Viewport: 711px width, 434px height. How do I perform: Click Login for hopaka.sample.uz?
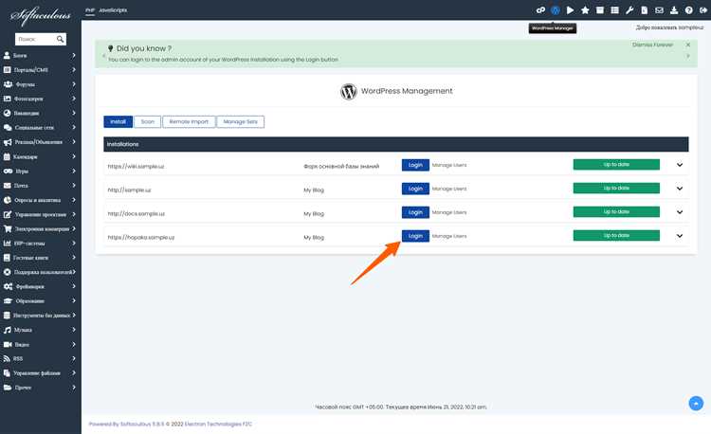coord(415,236)
